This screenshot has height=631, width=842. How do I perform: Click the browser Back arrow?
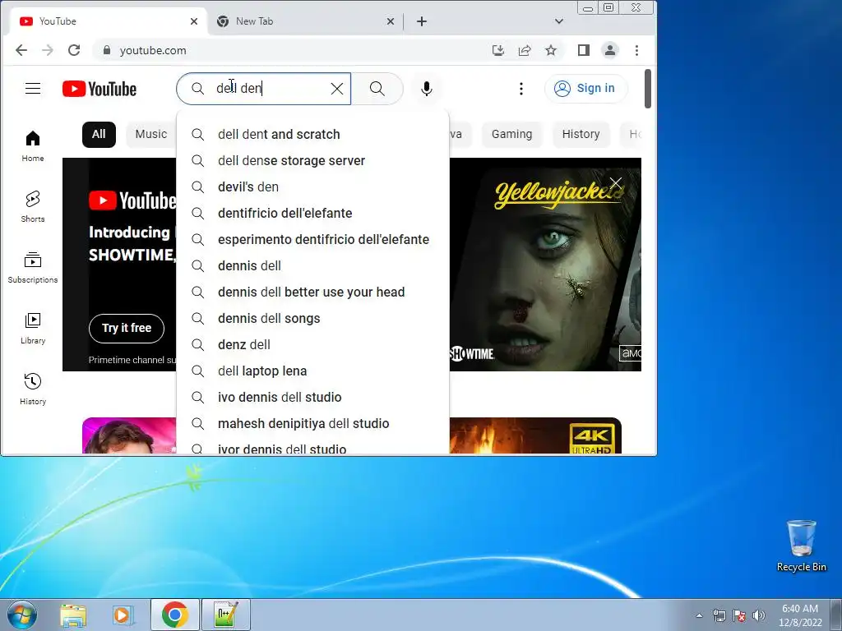click(21, 50)
